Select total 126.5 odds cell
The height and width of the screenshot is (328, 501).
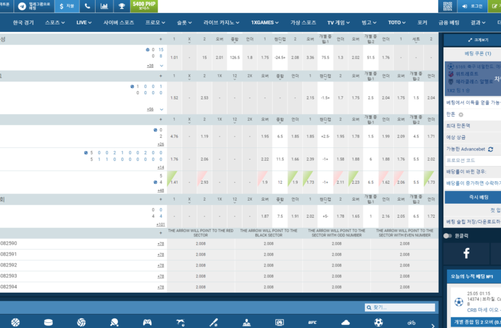point(235,58)
